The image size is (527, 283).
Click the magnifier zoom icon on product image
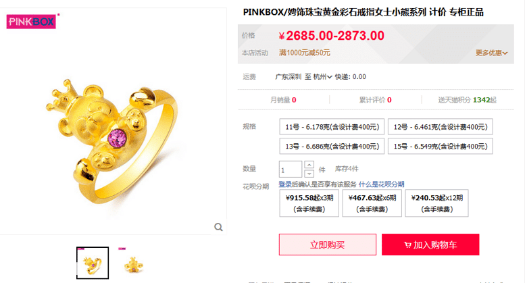point(218,227)
